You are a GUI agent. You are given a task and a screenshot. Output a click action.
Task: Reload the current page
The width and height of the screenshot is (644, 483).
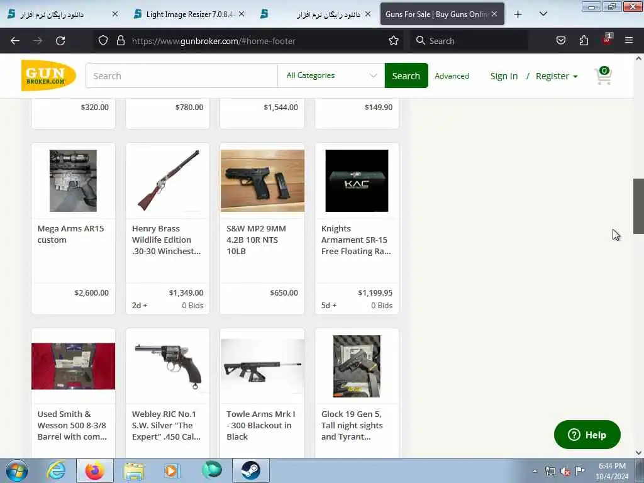point(60,41)
